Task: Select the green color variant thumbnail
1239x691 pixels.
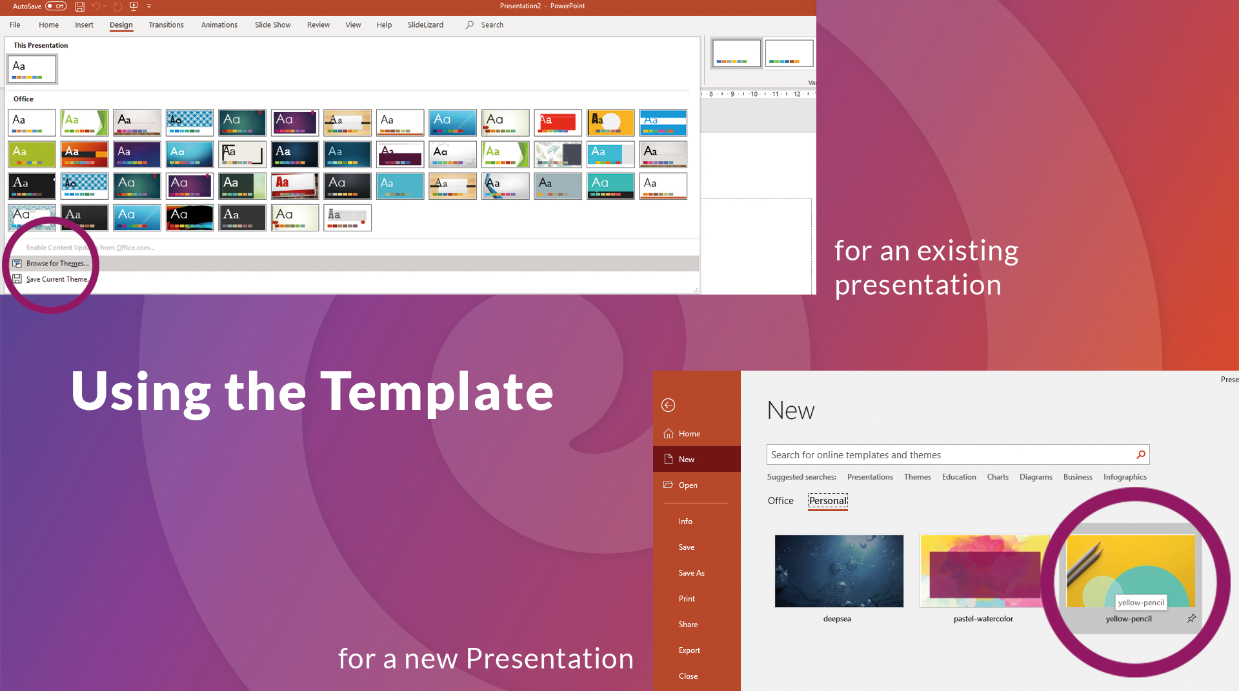Action: point(789,53)
